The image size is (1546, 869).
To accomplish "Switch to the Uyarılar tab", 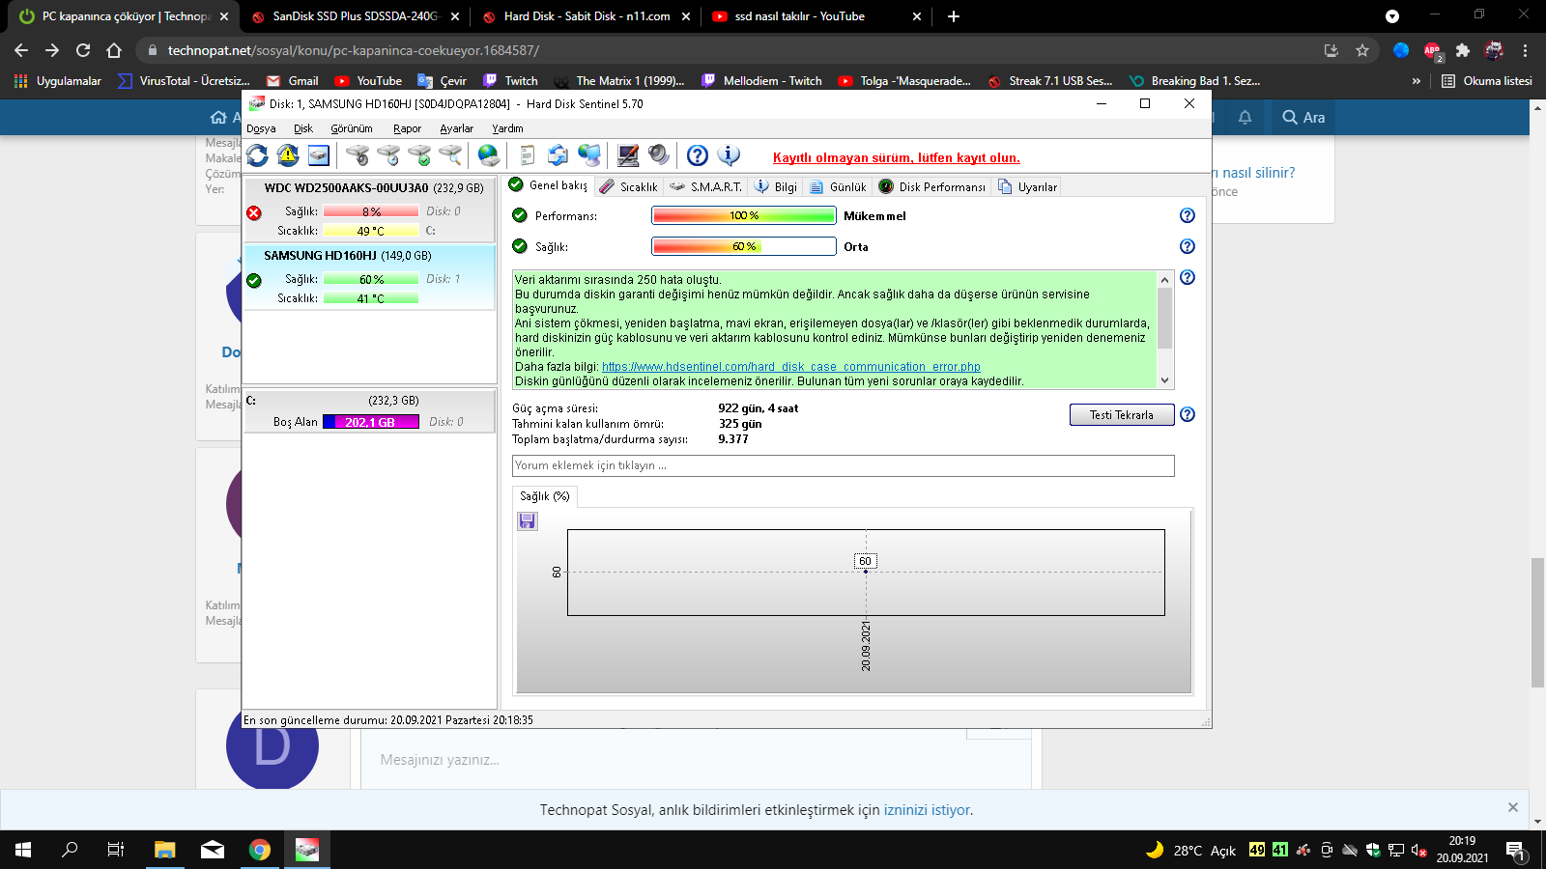I will point(1027,187).
